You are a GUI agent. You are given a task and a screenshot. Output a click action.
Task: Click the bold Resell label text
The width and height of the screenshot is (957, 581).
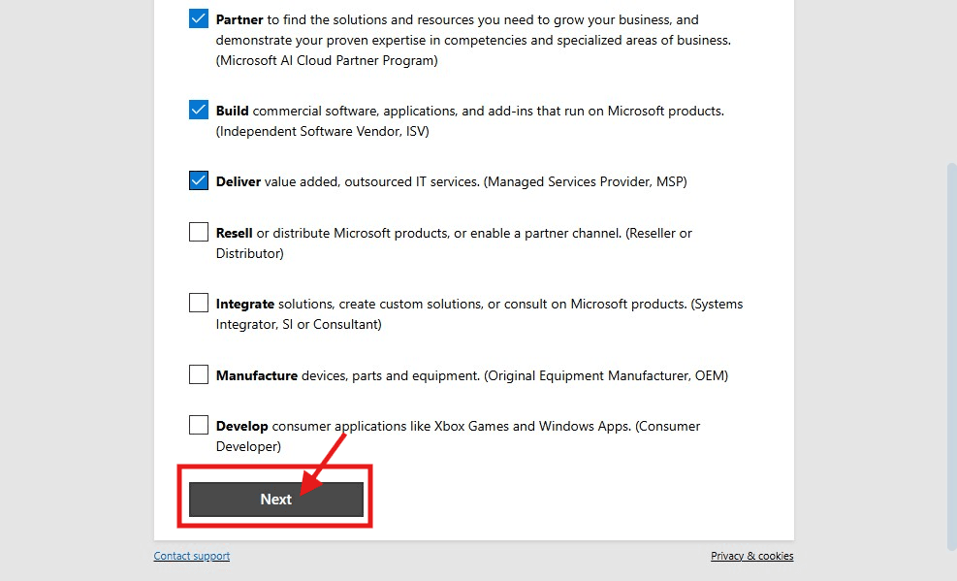[235, 233]
